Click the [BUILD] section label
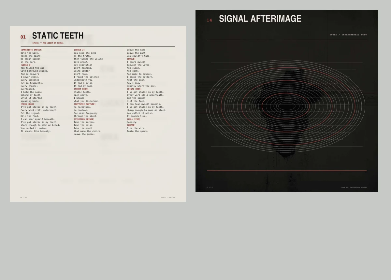 [131, 59]
